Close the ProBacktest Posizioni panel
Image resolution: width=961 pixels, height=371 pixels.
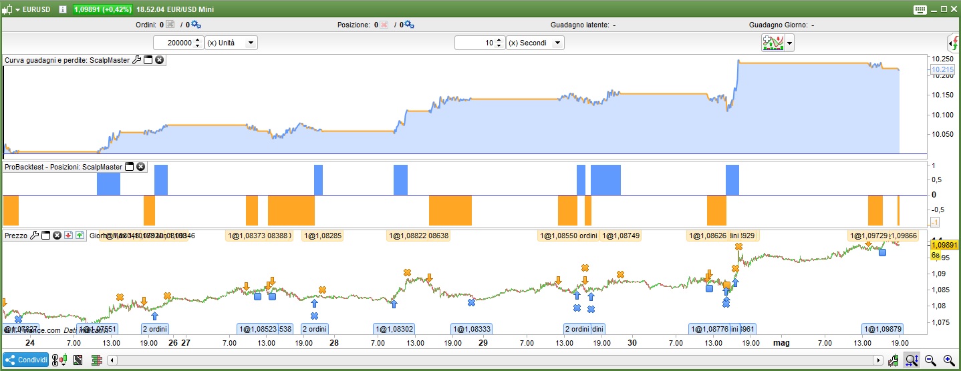click(141, 167)
